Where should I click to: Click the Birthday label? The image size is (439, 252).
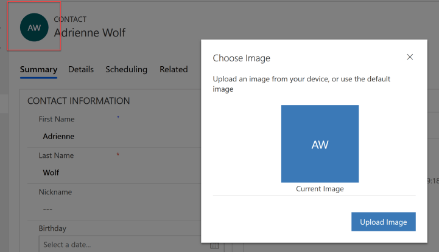pos(52,228)
